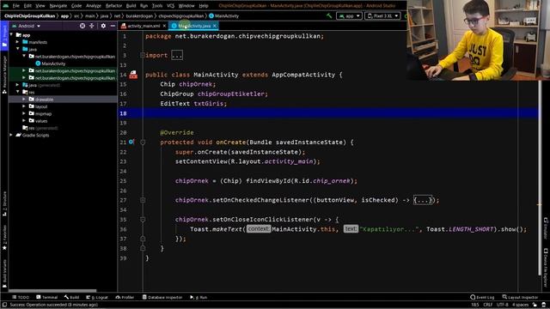The image size is (550, 309).
Task: Toggle tool window bars icon bottom-left
Action: pos(4,305)
